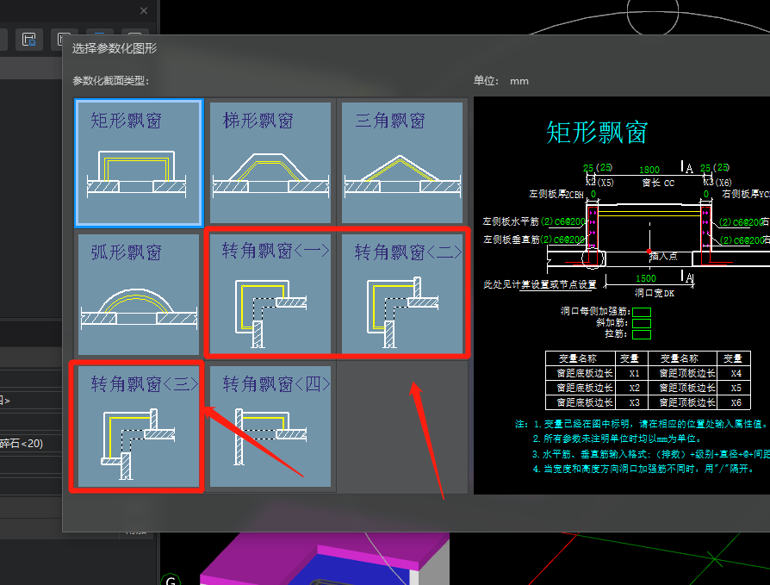Click note 2 about mm units
The height and width of the screenshot is (585, 770).
618,439
